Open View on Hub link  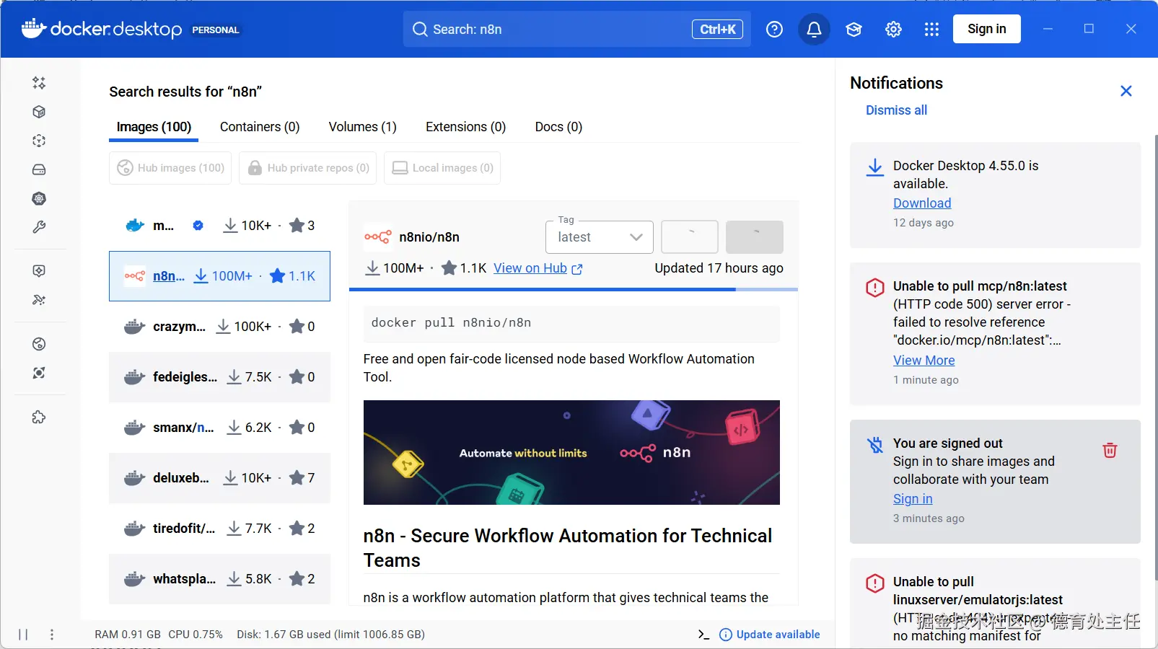point(538,268)
